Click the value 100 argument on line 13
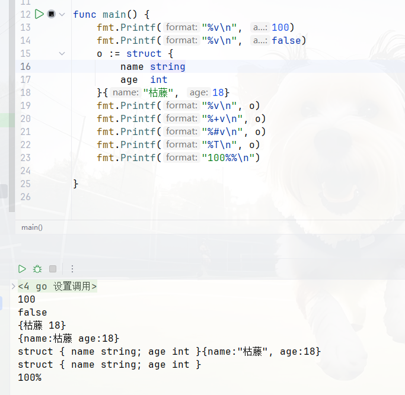The width and height of the screenshot is (405, 395). 280,27
